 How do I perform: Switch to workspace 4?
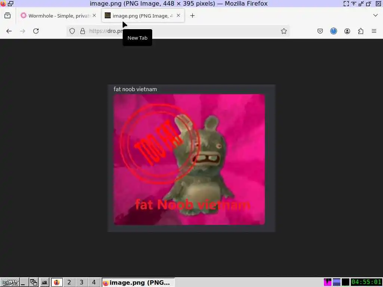point(94,283)
